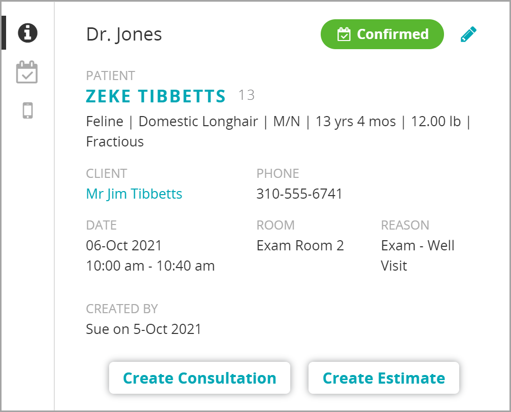The image size is (511, 412).
Task: Click the Fractious alert text
Action: 115,142
